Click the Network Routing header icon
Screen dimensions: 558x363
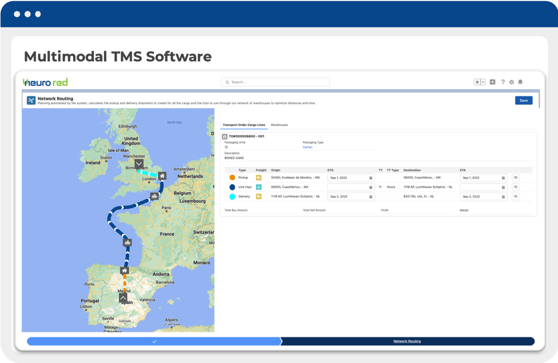pyautogui.click(x=30, y=101)
